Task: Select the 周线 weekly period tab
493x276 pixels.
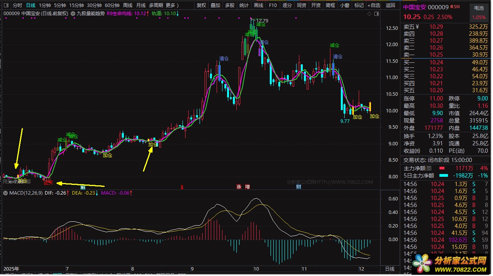Action: (127, 5)
